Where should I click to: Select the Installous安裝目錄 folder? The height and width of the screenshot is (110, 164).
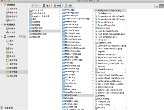pyautogui.click(x=44, y=16)
